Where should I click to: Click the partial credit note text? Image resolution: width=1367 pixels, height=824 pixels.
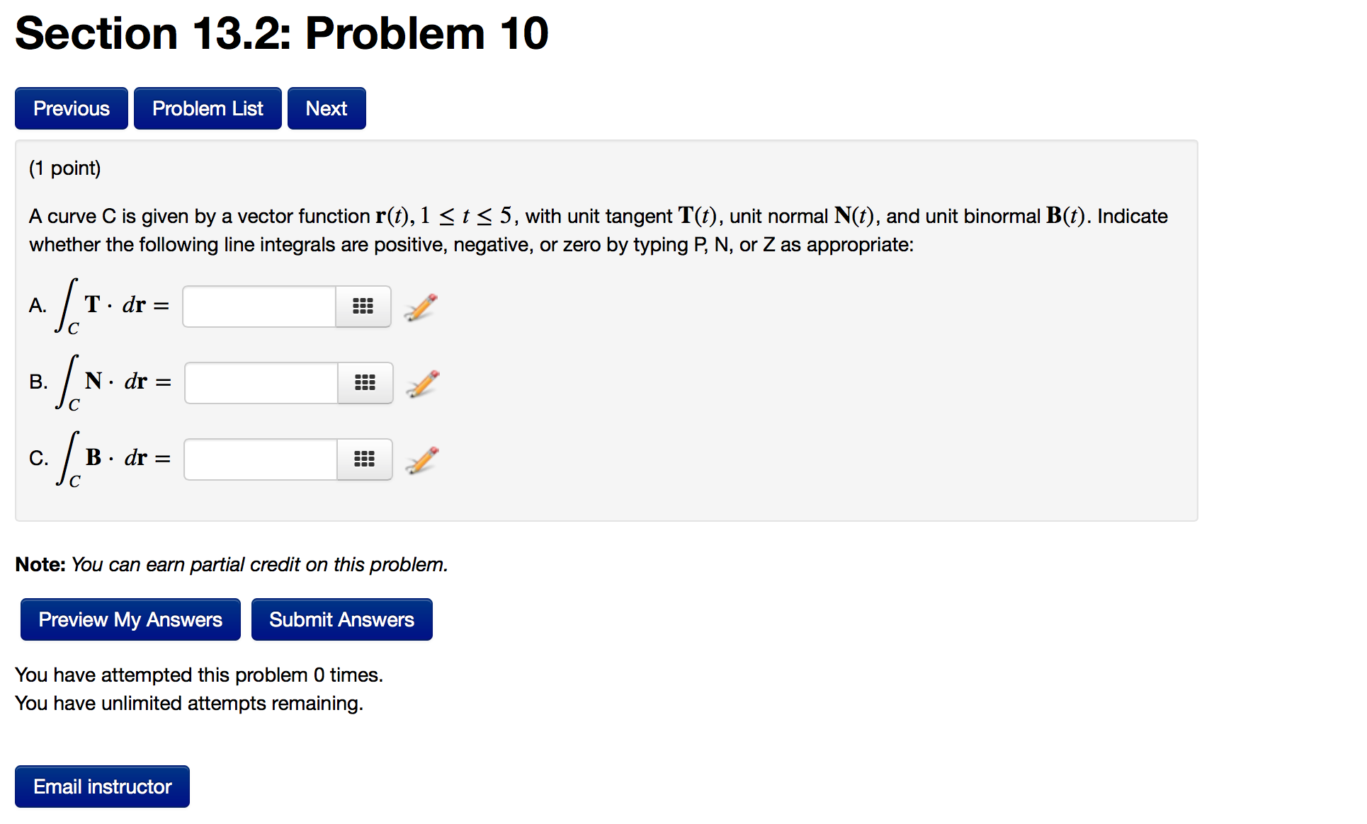point(232,564)
